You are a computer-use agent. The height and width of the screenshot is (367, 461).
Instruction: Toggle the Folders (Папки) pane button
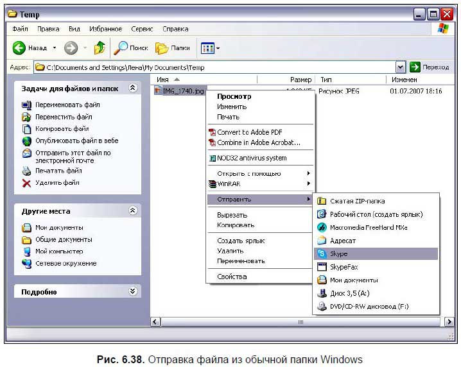click(x=172, y=48)
